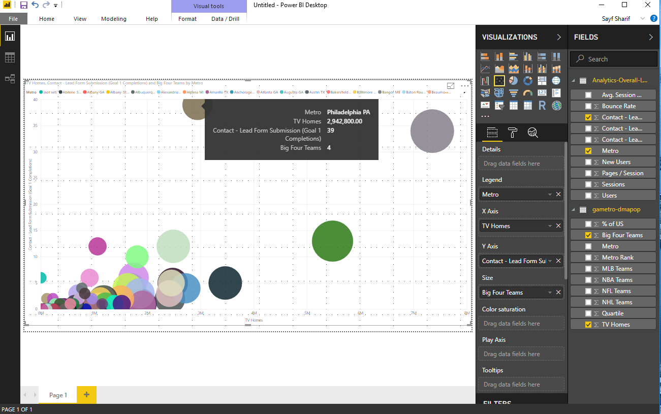Open dropdown arrow on TV Homes X Axis field
The image size is (661, 414).
click(550, 226)
